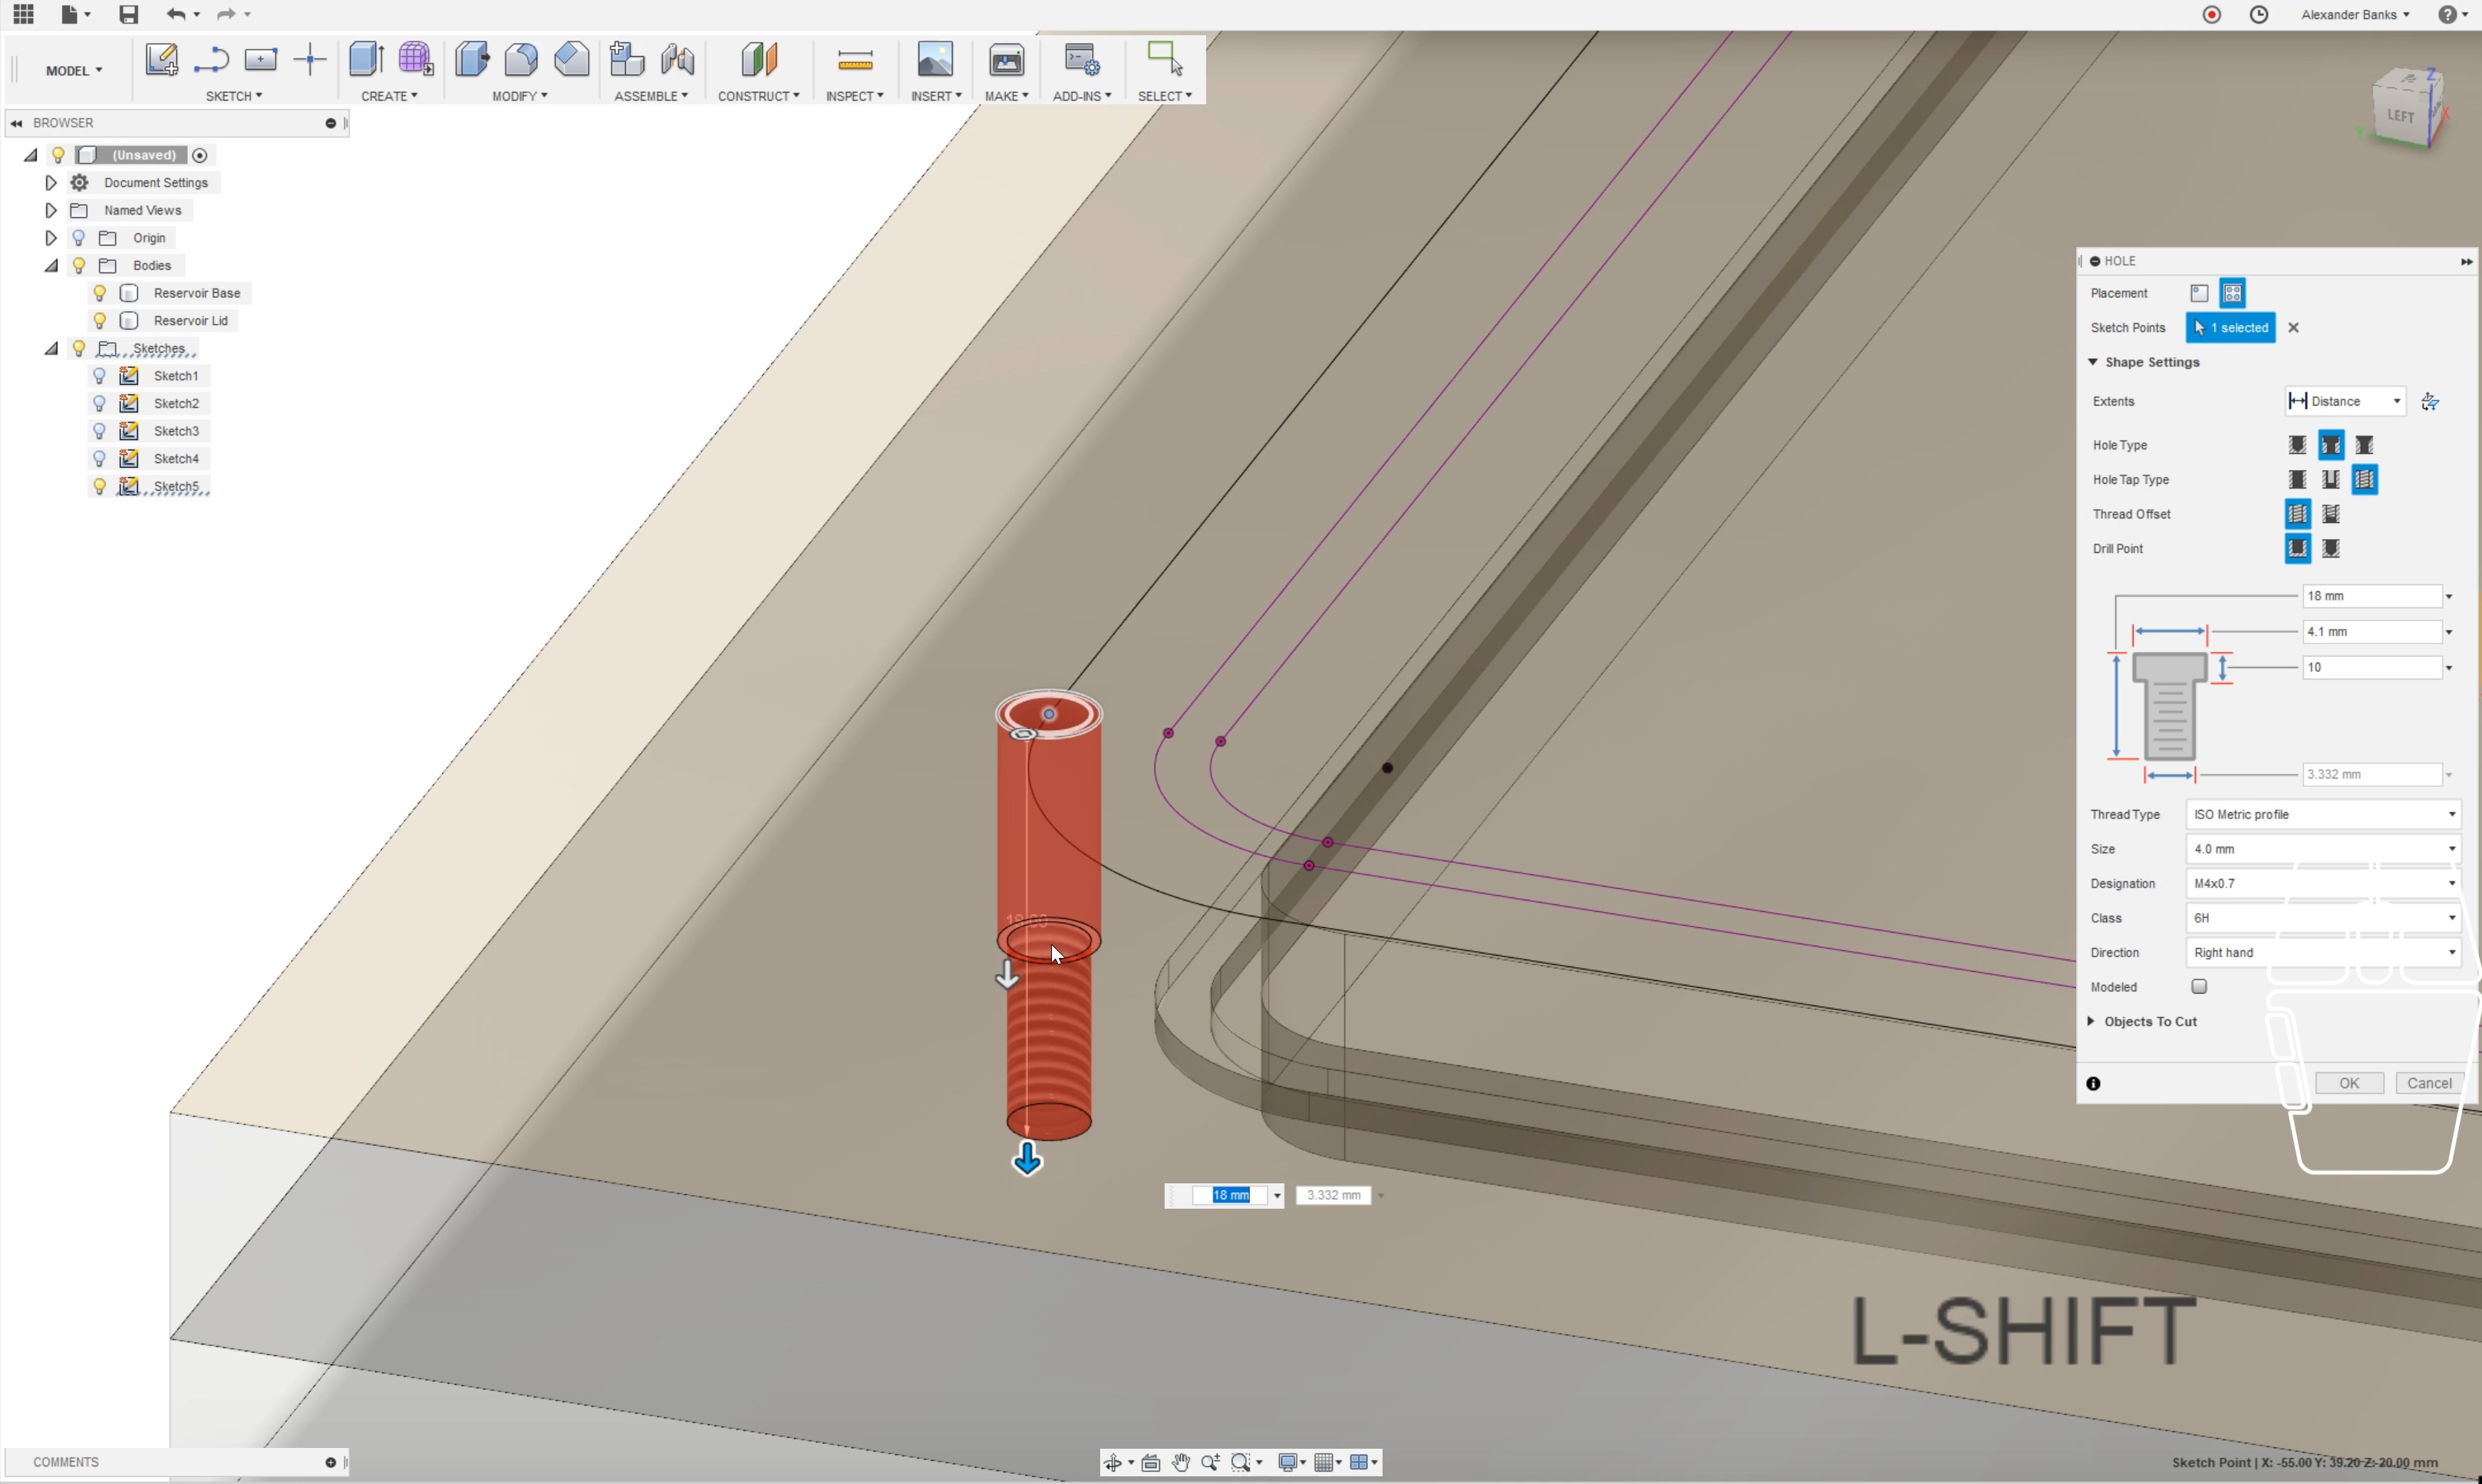Click the Create Sketch toolbar icon
The height and width of the screenshot is (1484, 2482).
161,60
